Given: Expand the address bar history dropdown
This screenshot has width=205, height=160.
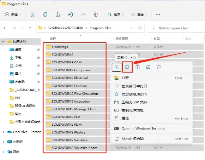Looking at the screenshot, I should tap(131, 28).
